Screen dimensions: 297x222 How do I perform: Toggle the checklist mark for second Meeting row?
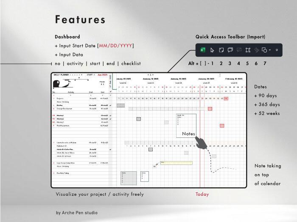pyautogui.click(x=110, y=119)
